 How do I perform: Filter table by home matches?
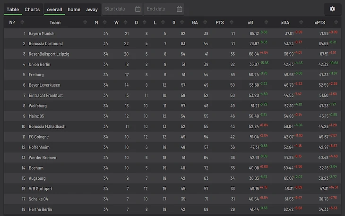(74, 9)
